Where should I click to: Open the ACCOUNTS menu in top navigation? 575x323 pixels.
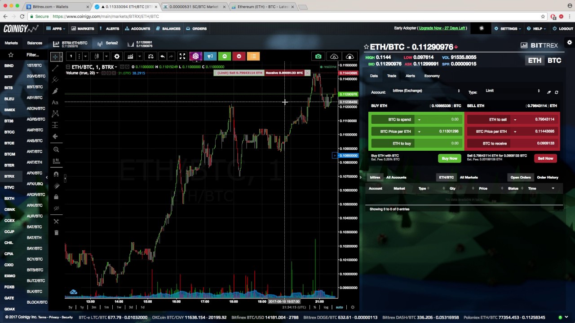pos(137,29)
